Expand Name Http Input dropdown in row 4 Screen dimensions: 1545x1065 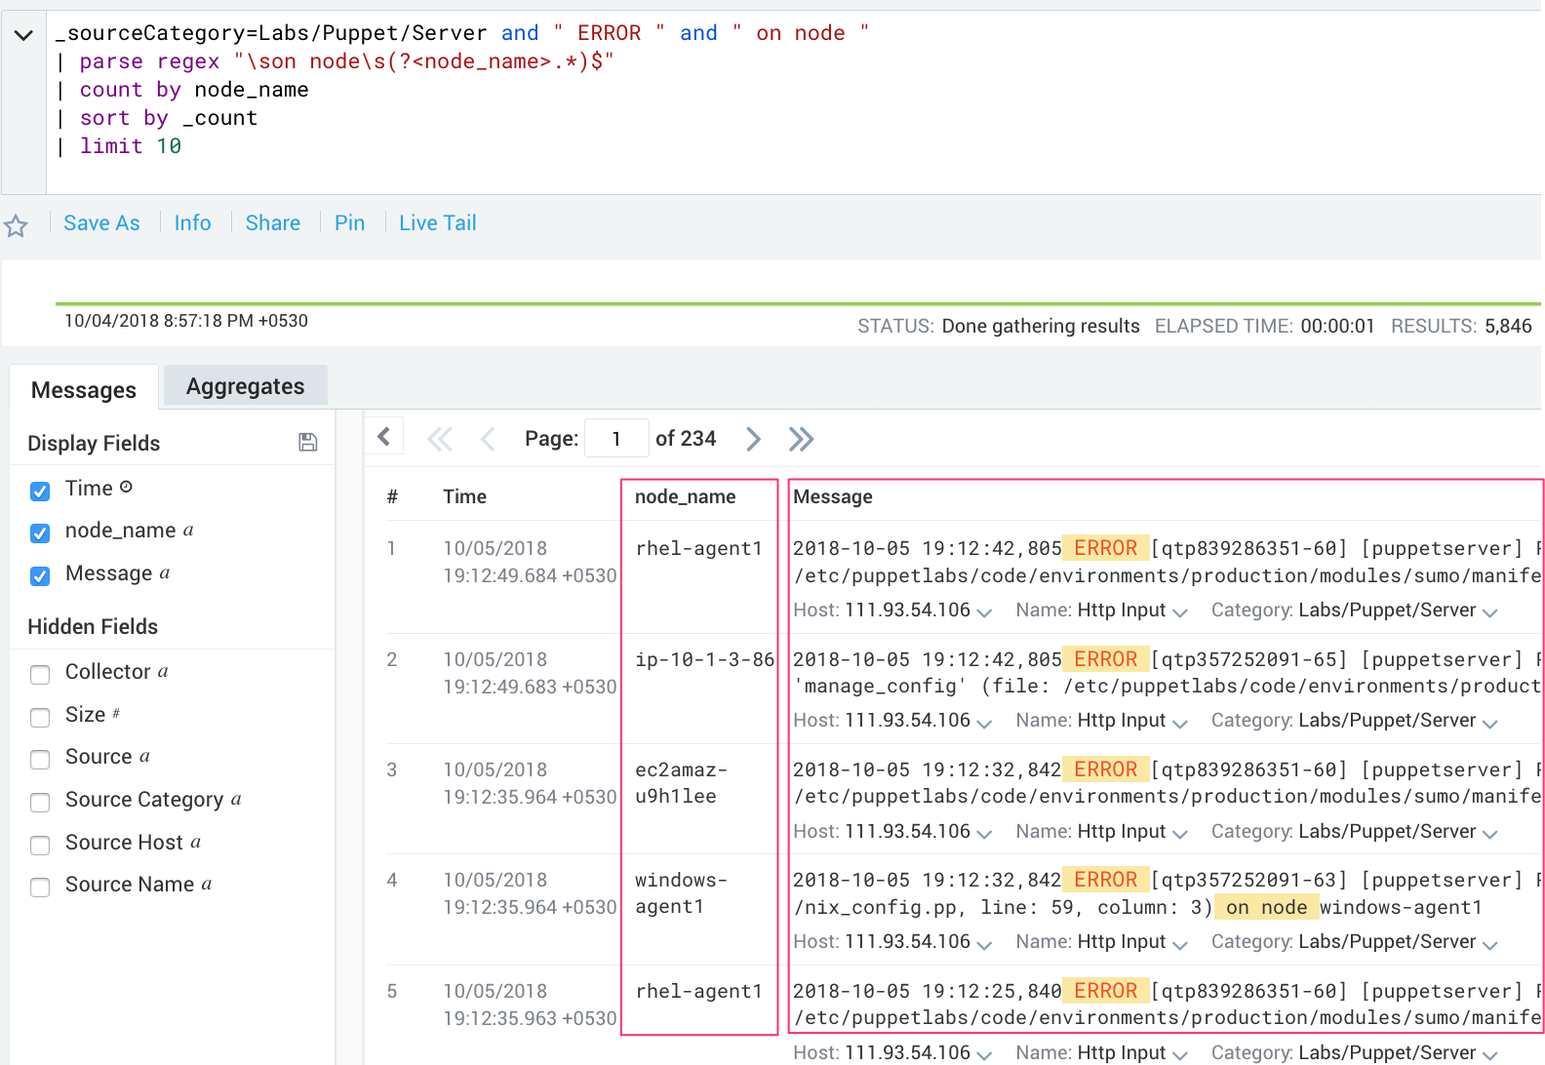click(x=1180, y=944)
